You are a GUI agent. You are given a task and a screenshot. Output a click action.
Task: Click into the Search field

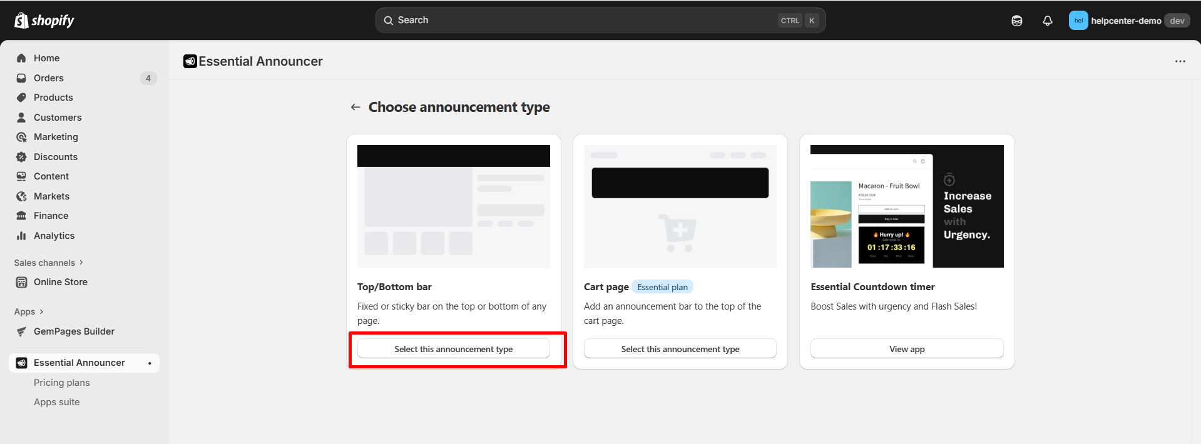pyautogui.click(x=582, y=21)
